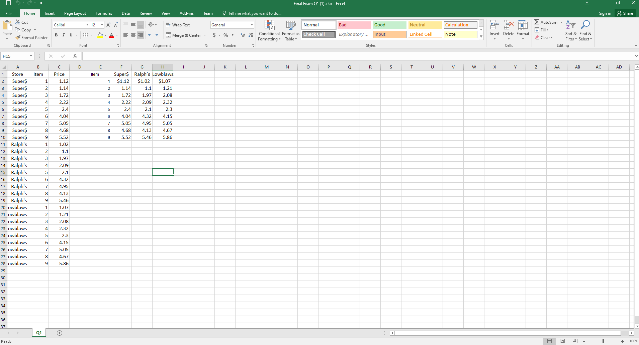Open the Name Box dropdown

click(31, 56)
